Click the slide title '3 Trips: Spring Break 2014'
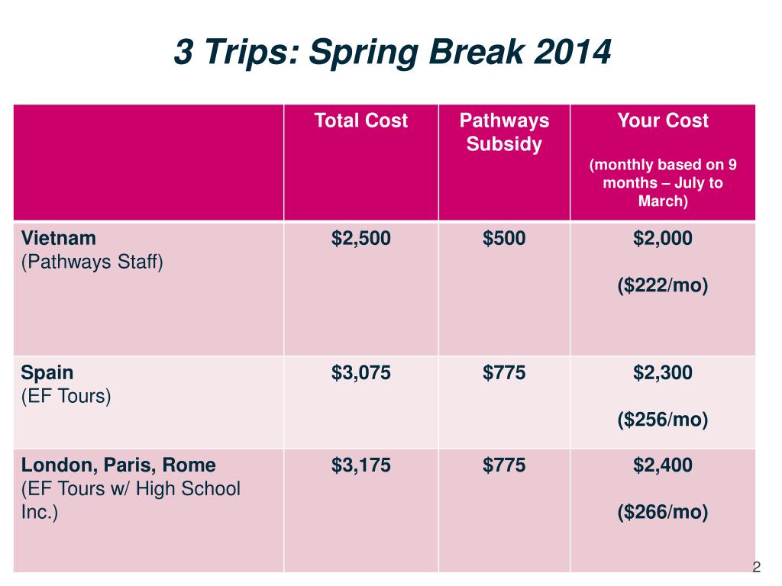This screenshot has width=782, height=586. [392, 53]
